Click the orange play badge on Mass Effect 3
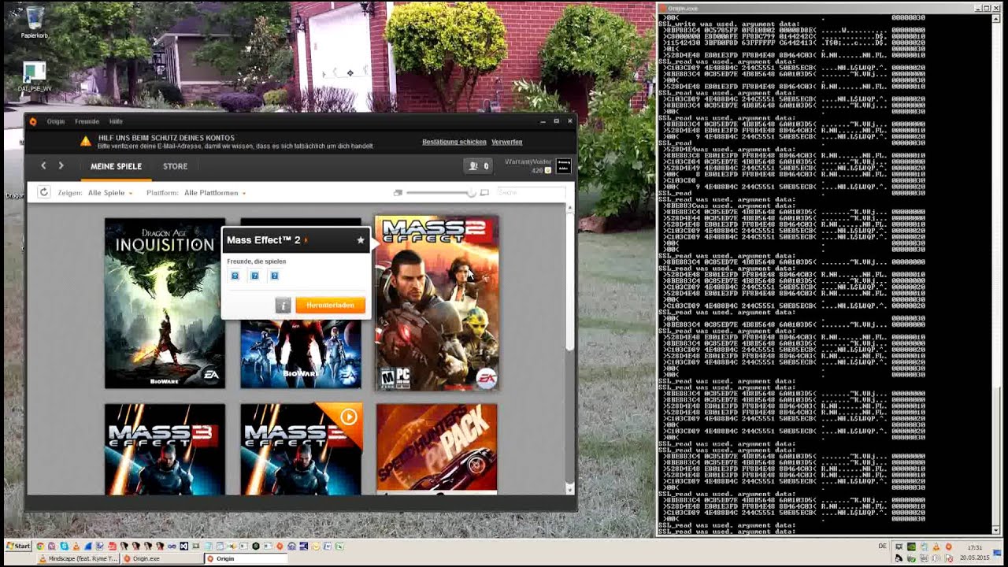Image resolution: width=1008 pixels, height=567 pixels. (348, 417)
